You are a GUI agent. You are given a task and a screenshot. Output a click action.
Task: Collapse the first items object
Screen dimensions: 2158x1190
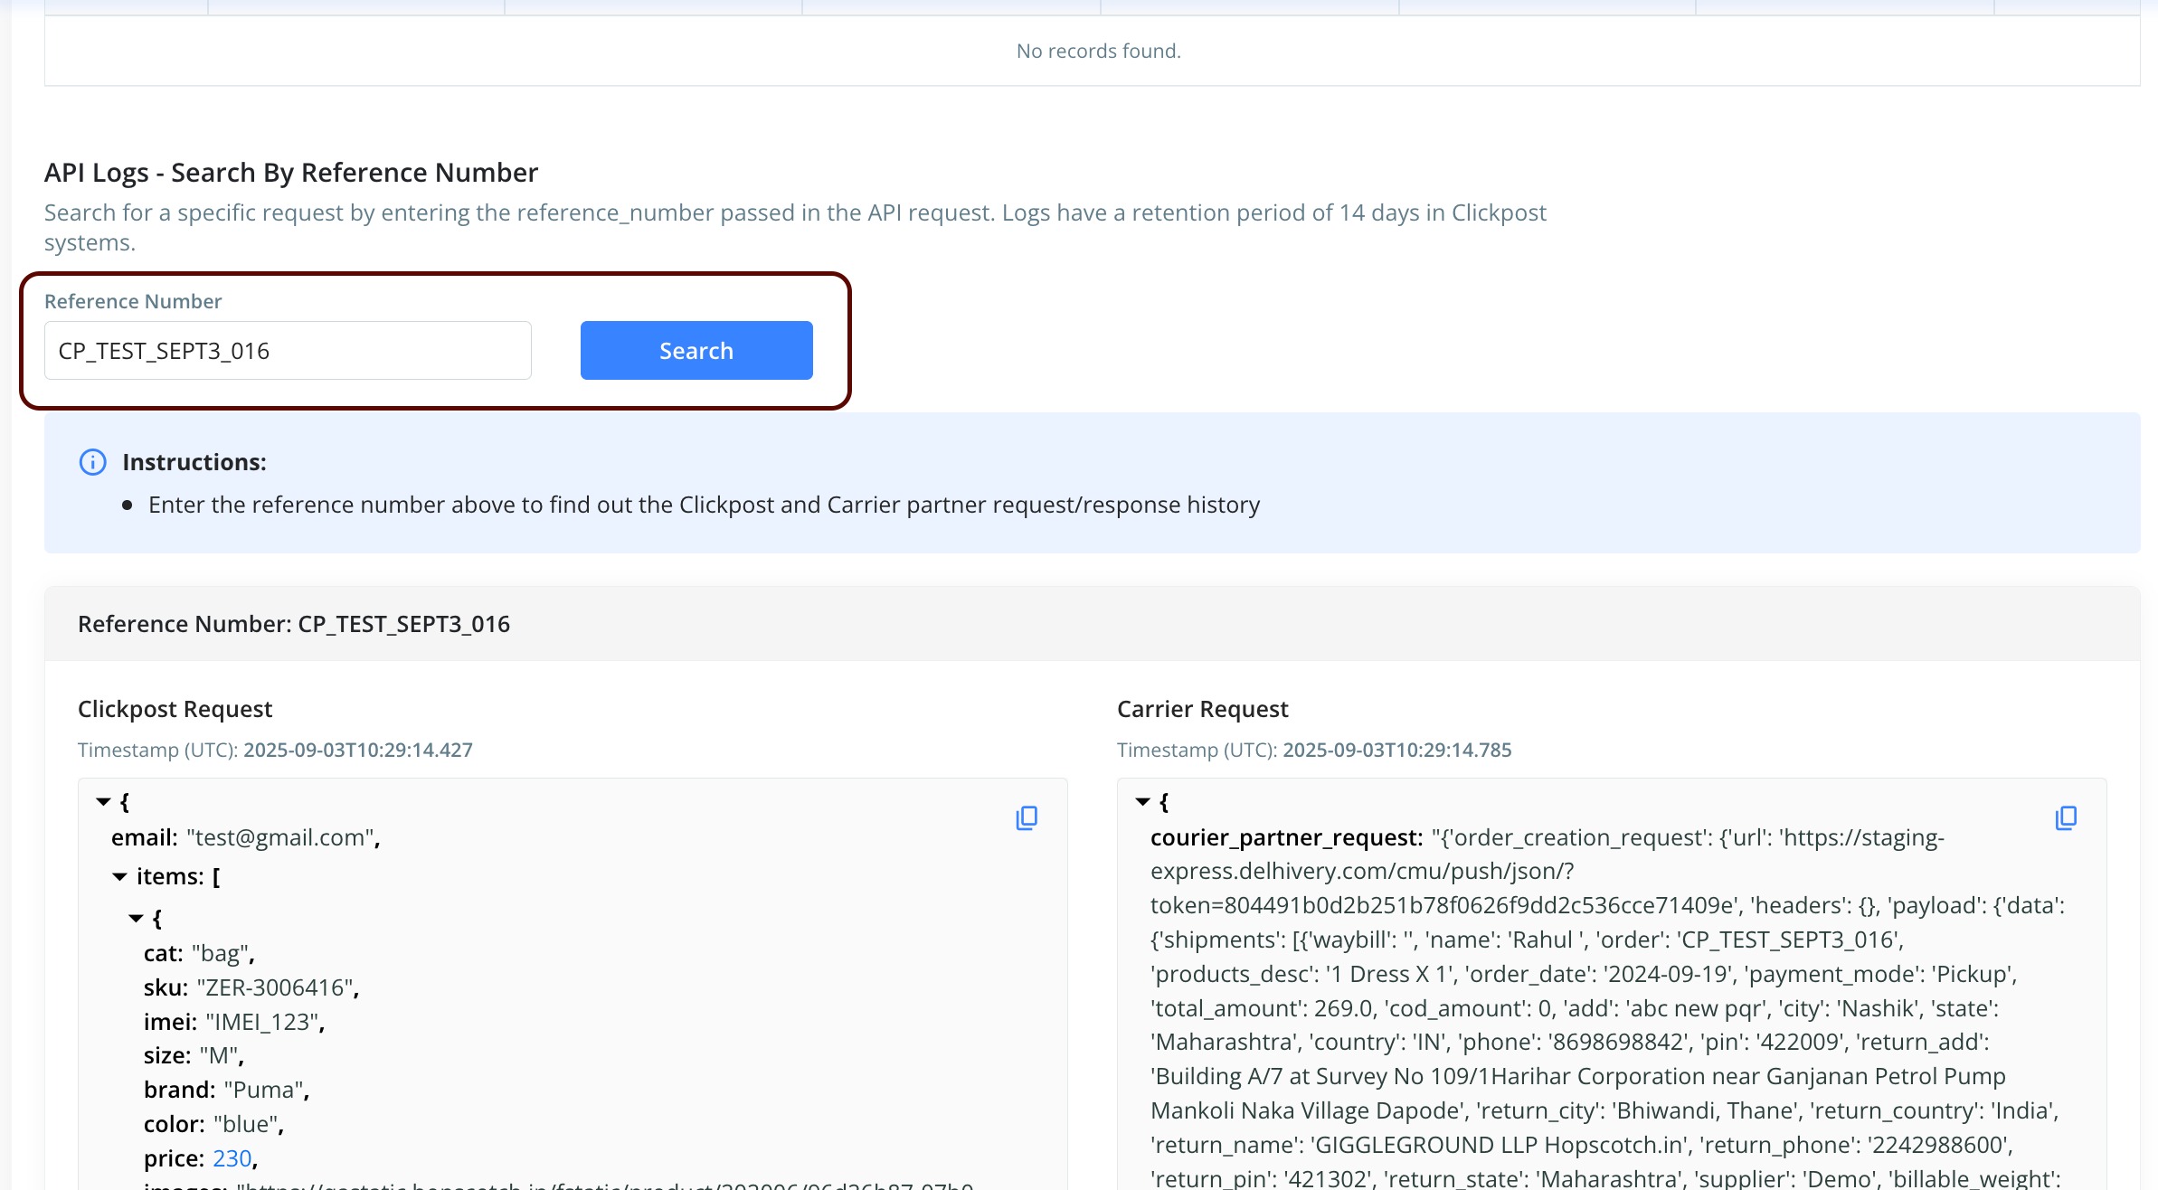coord(136,919)
